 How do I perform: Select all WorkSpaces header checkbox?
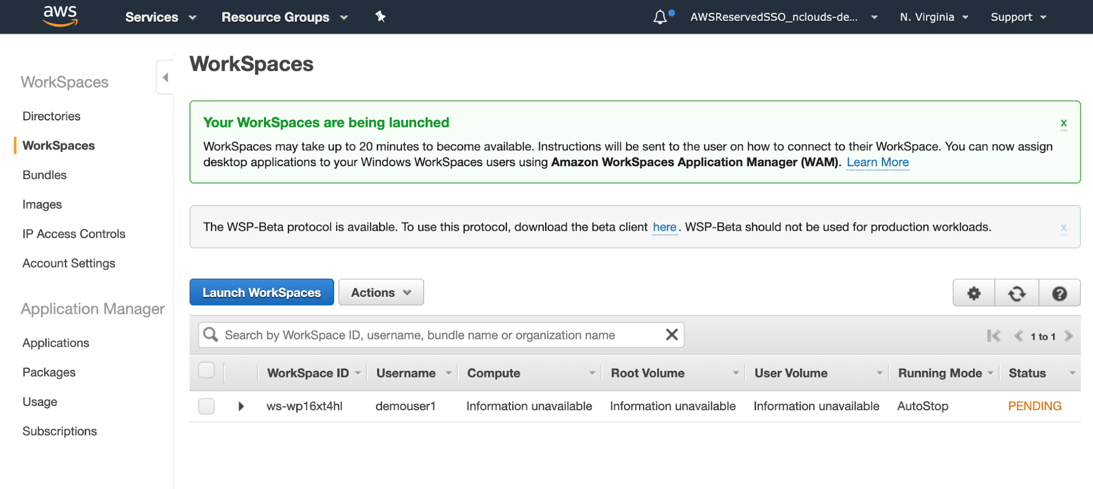click(x=206, y=370)
